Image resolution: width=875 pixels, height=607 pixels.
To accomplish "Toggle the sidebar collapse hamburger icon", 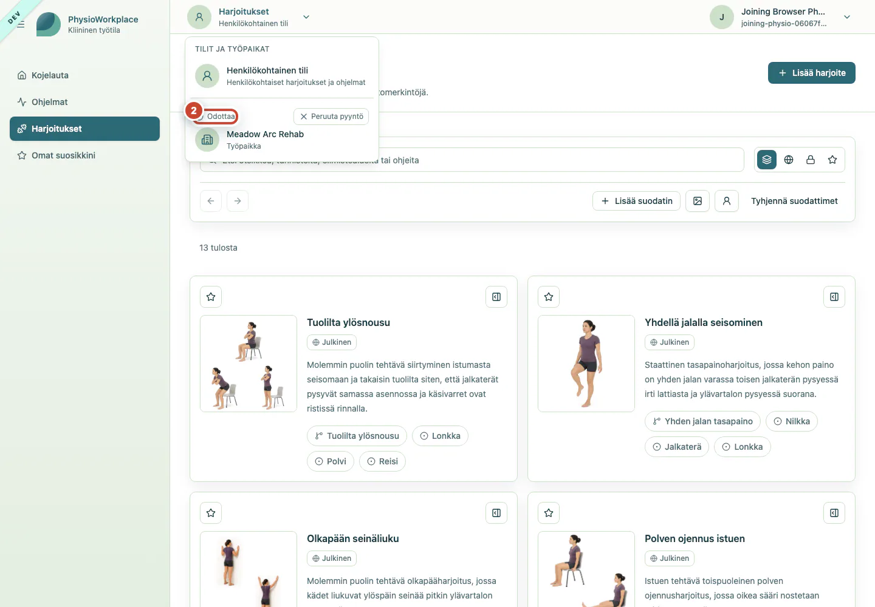I will pyautogui.click(x=21, y=24).
